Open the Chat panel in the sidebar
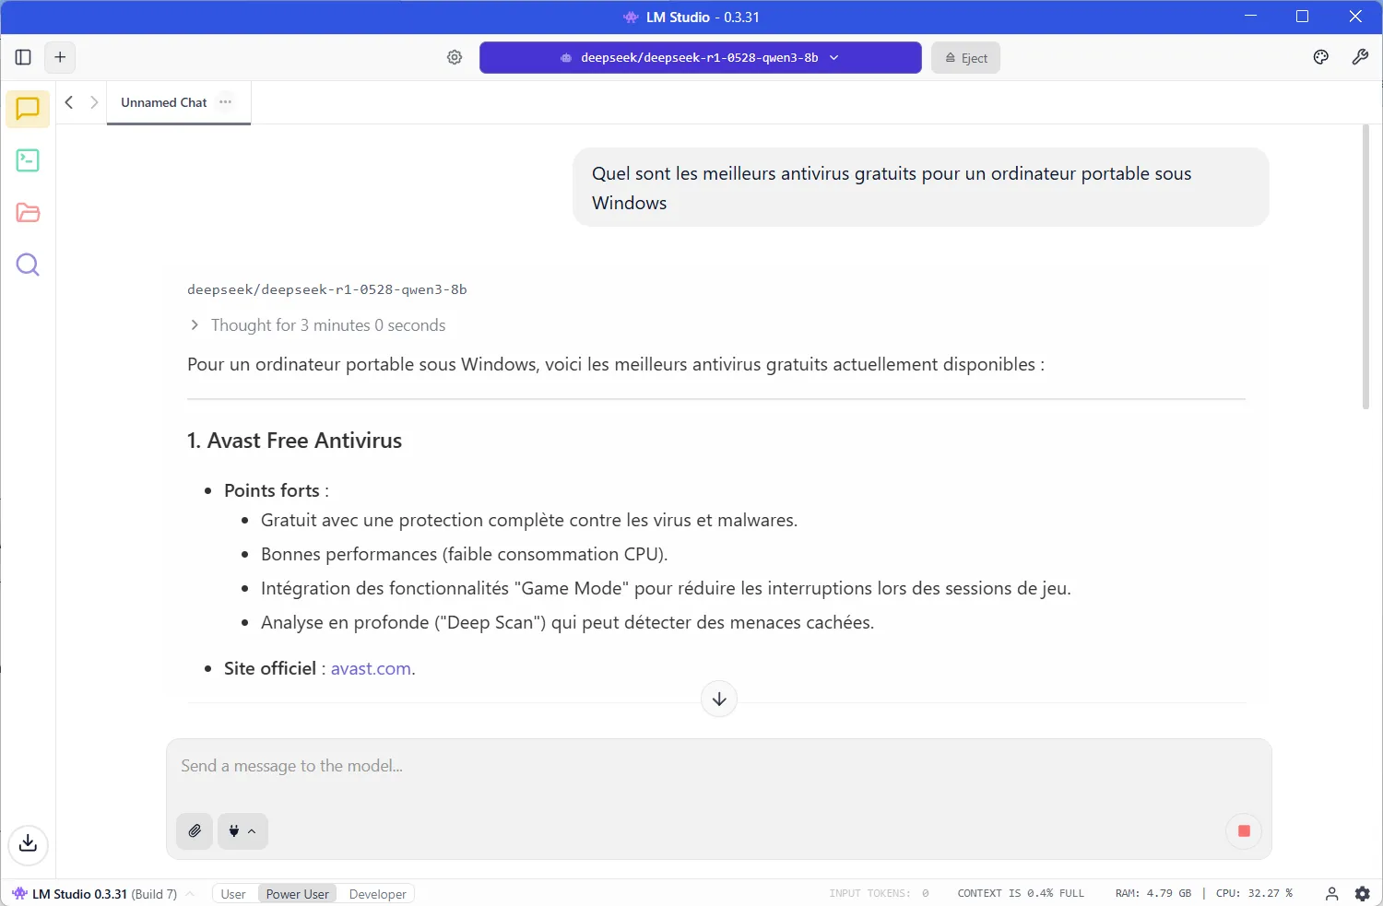Screen dimensions: 1383x906 (27, 109)
